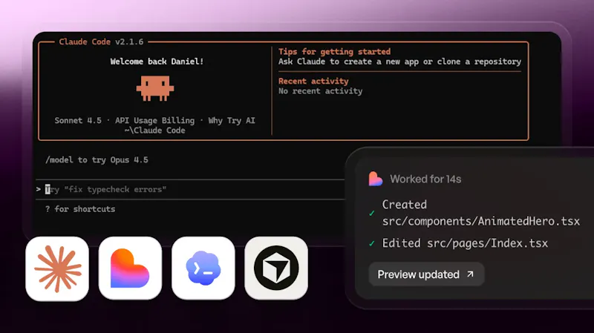Click the "Claude Code v2.1.6" title
Viewport: 594px width, 333px height.
101,42
